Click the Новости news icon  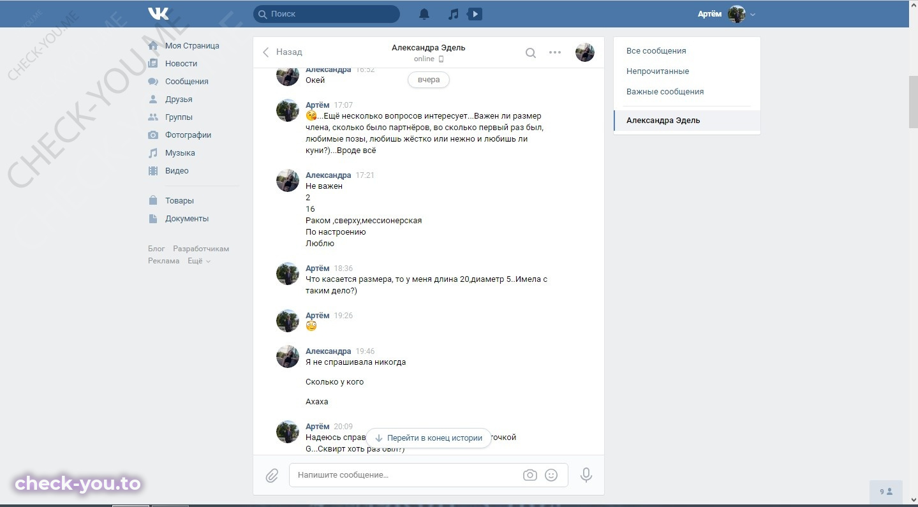[153, 64]
